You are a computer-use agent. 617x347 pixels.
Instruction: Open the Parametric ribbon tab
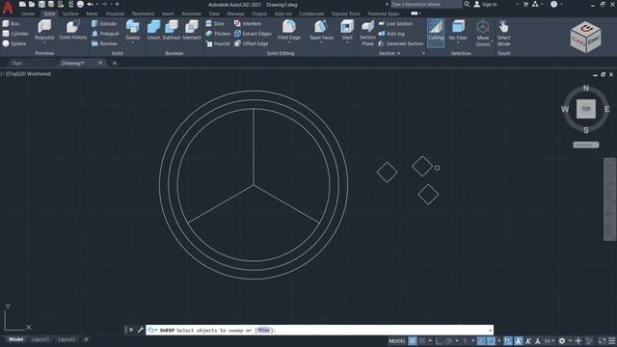(x=143, y=13)
